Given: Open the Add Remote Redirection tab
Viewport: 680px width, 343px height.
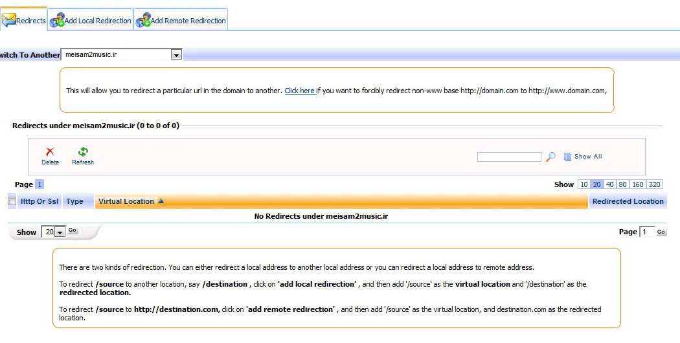Looking at the screenshot, I should (x=181, y=20).
